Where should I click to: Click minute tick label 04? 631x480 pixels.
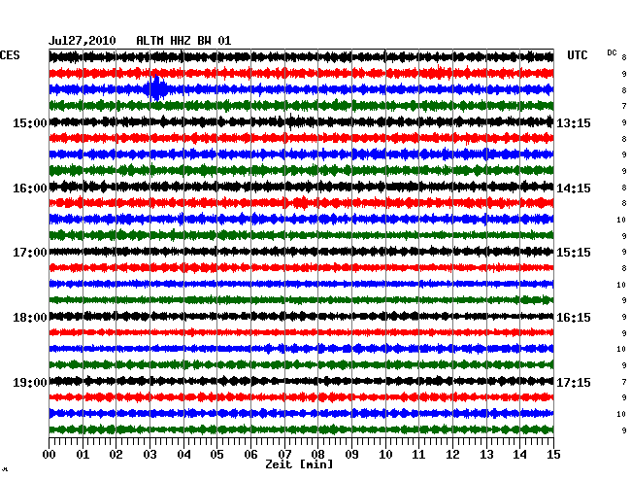[x=183, y=455]
